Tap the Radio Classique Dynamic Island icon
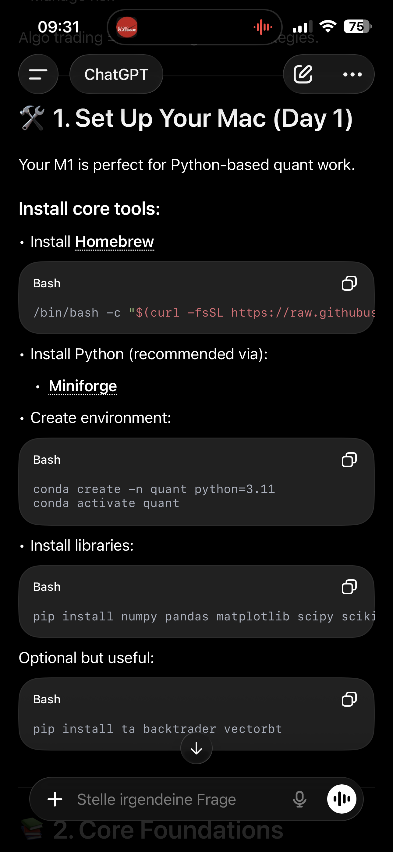The width and height of the screenshot is (393, 852). click(x=127, y=27)
